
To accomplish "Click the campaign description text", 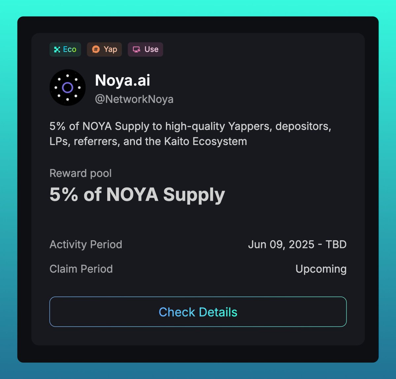I will coord(190,134).
